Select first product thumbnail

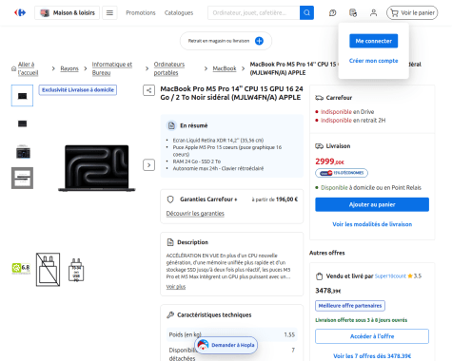coord(22,96)
